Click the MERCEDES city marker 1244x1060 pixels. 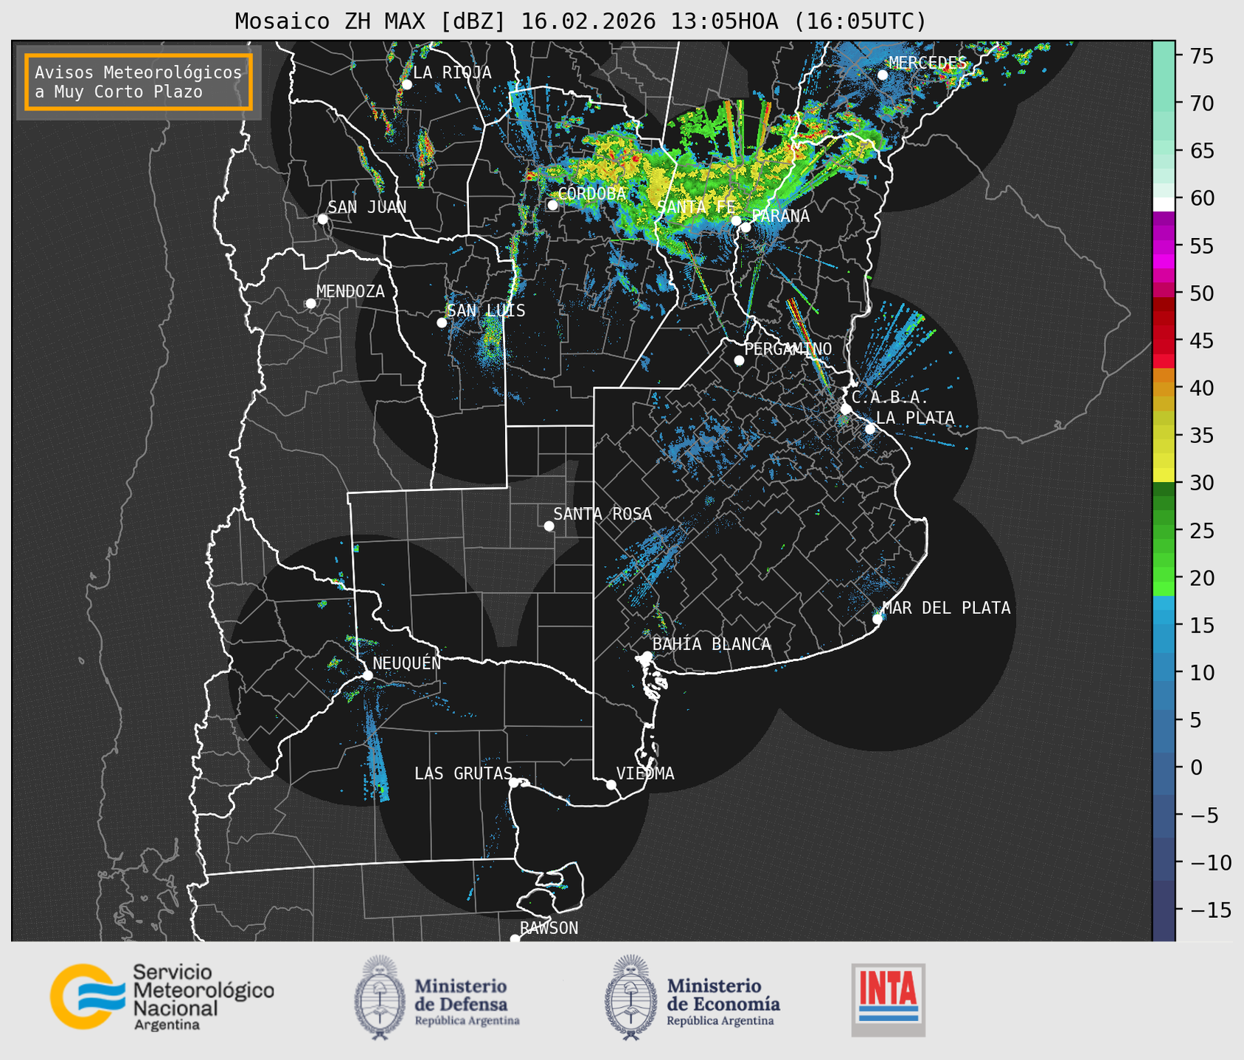(883, 74)
